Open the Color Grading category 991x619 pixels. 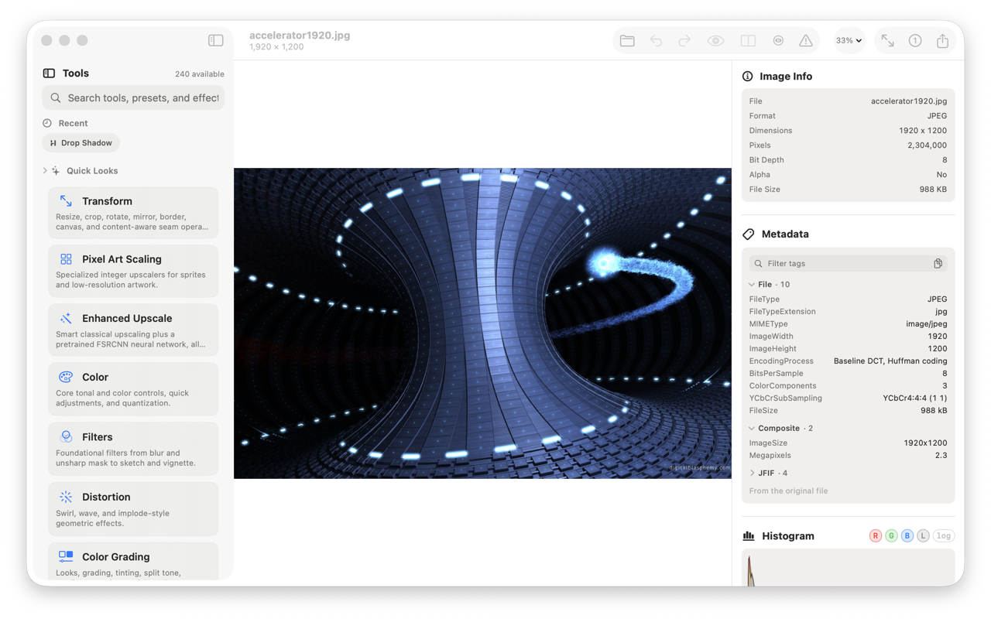click(133, 561)
